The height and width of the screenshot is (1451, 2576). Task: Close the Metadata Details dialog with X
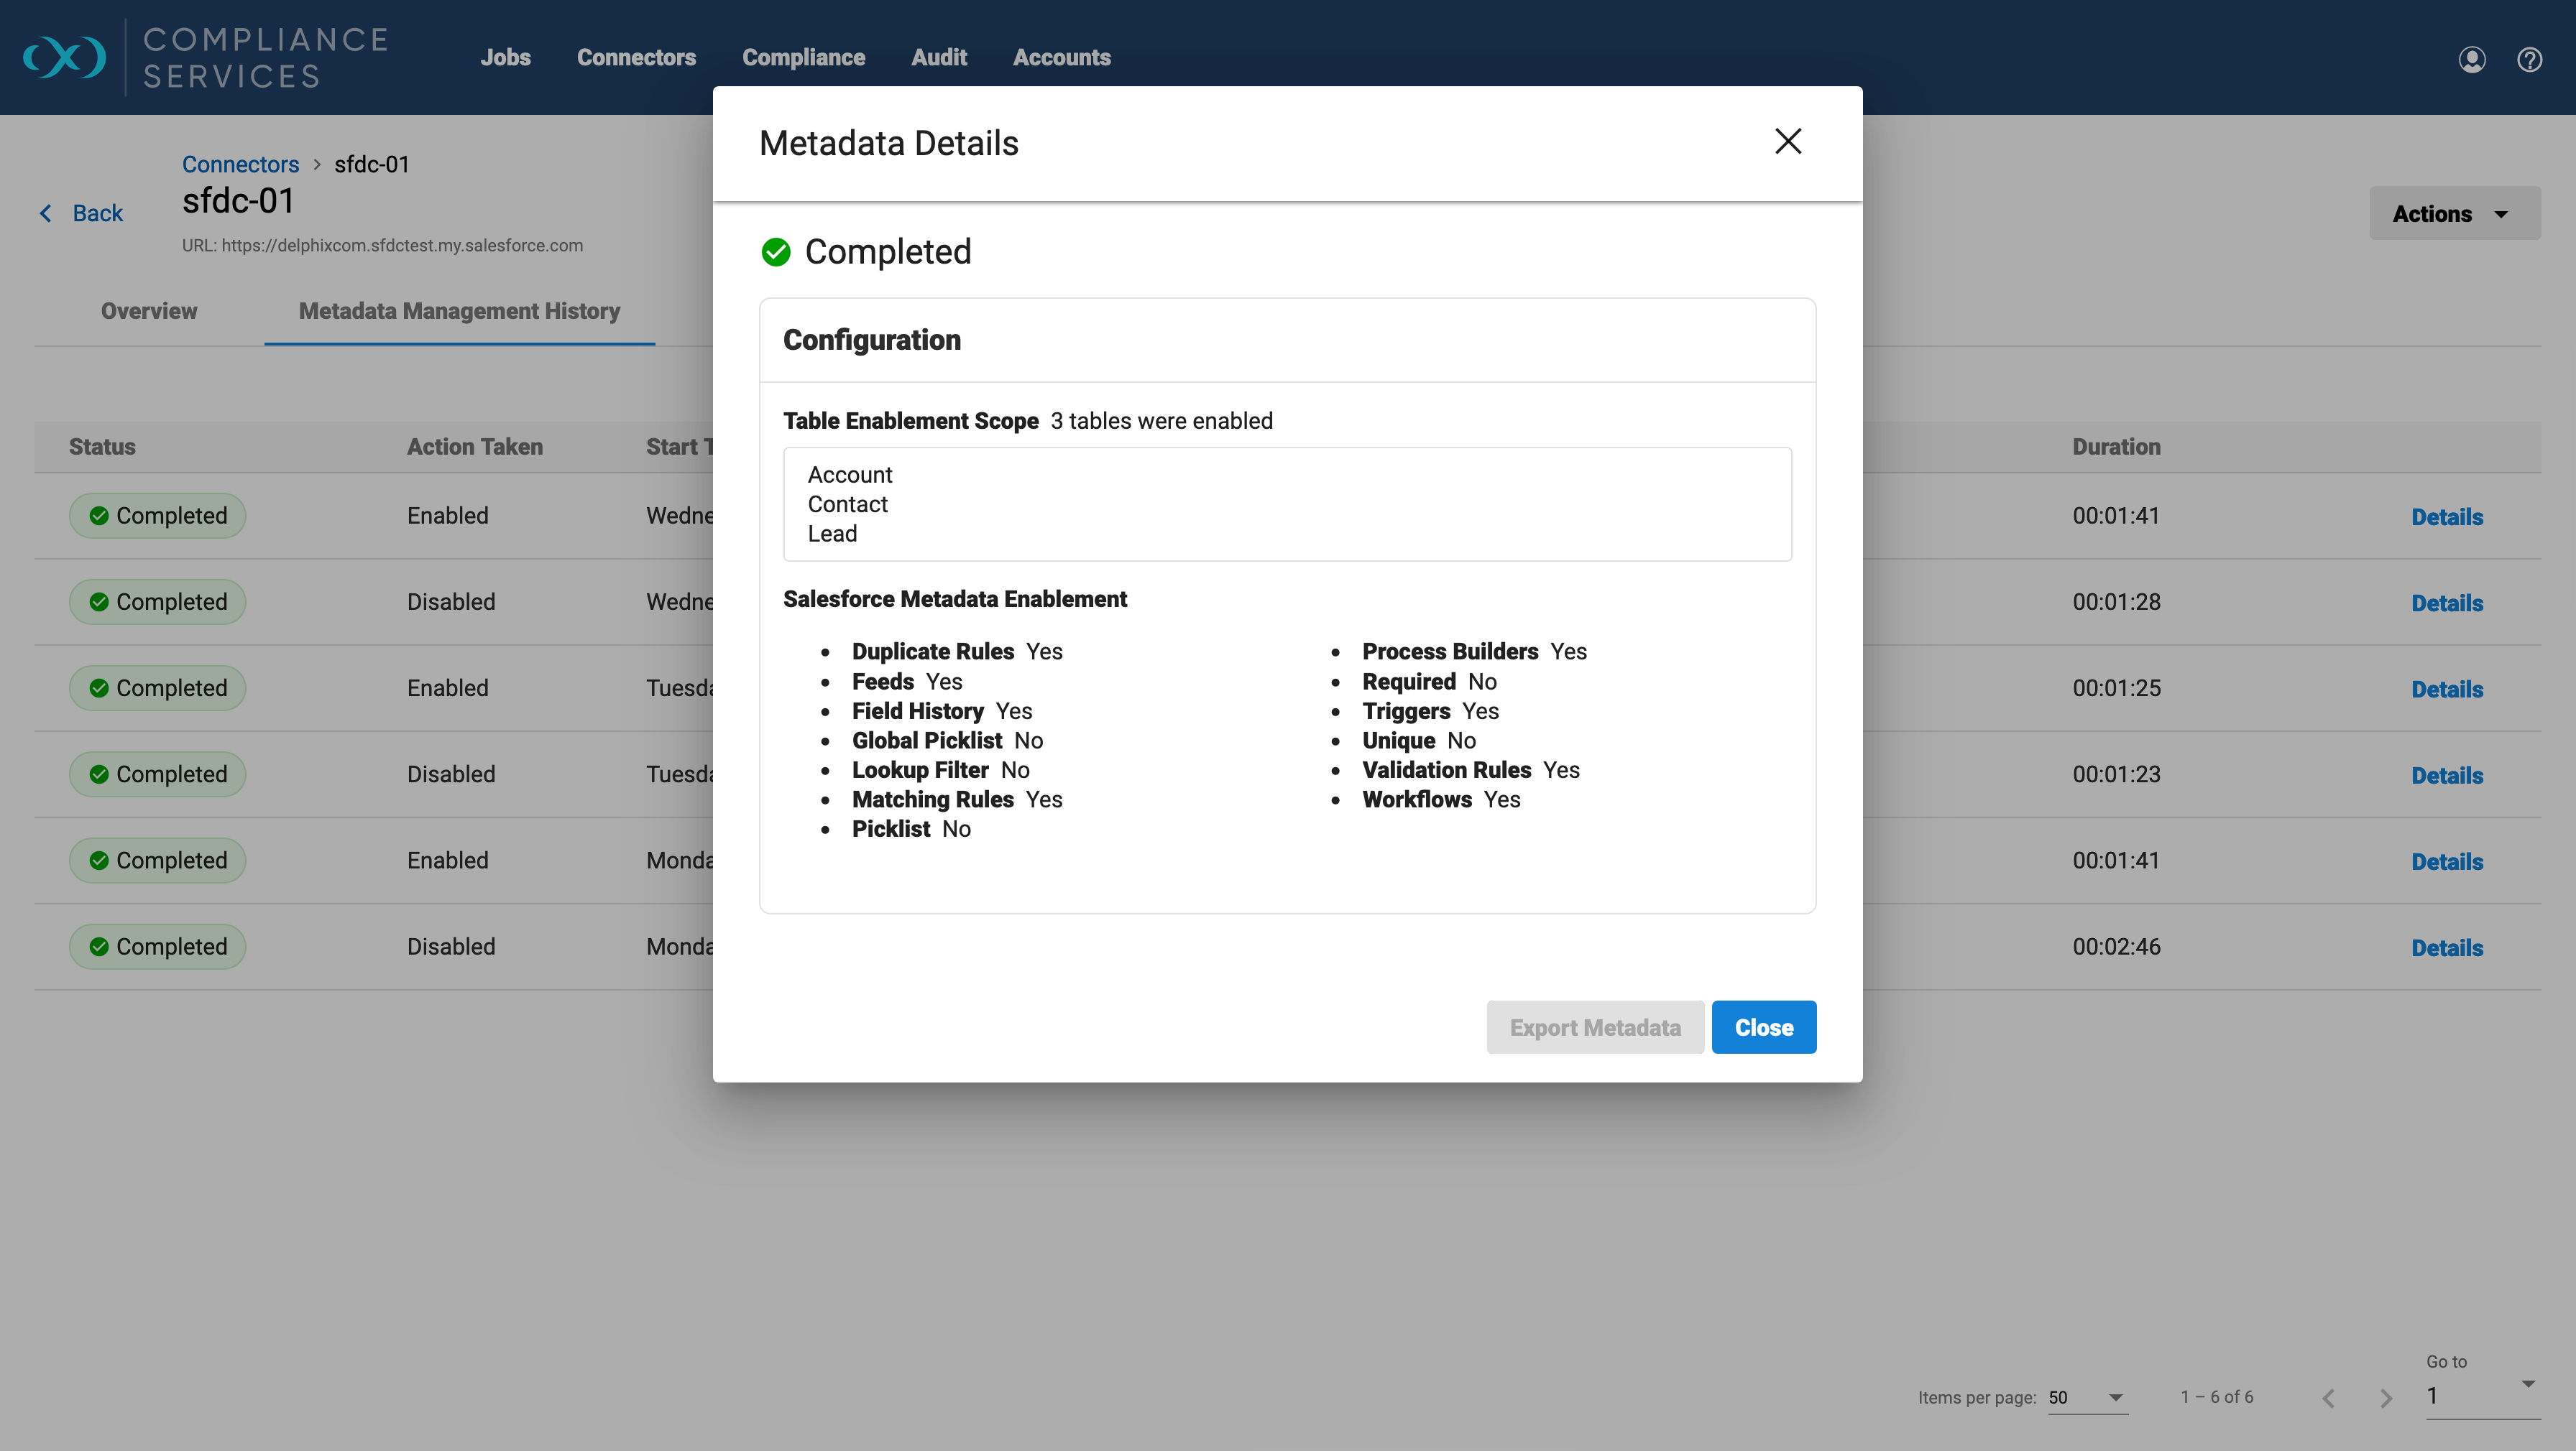point(1787,142)
